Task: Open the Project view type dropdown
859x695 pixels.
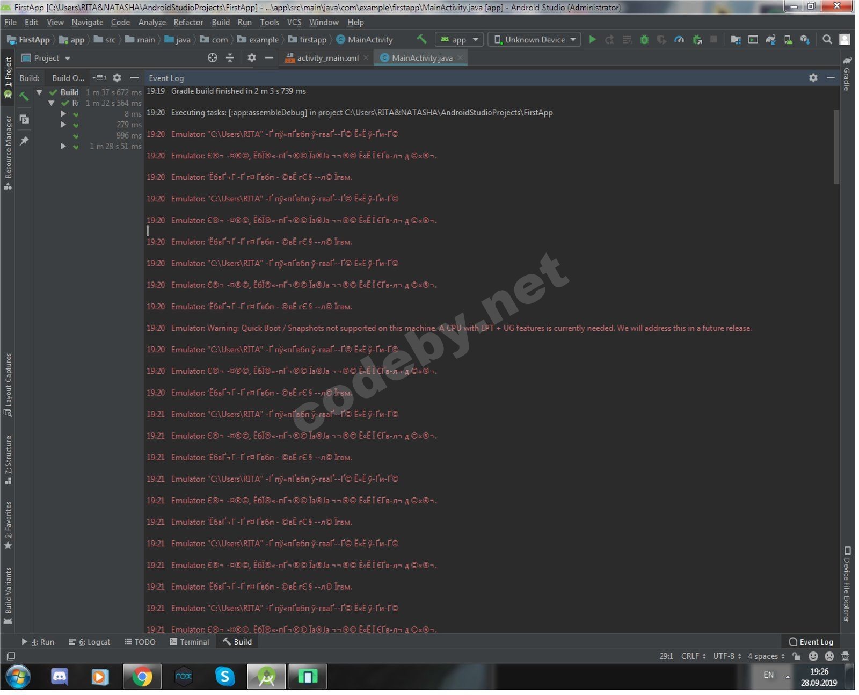Action: point(46,58)
